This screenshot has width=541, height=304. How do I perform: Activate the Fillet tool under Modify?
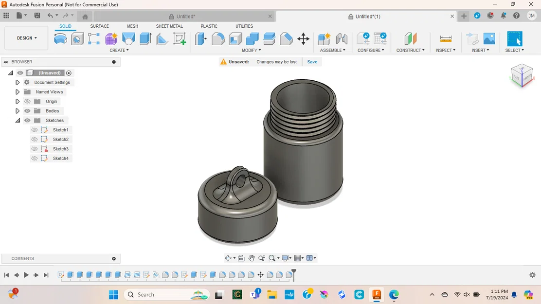point(217,39)
